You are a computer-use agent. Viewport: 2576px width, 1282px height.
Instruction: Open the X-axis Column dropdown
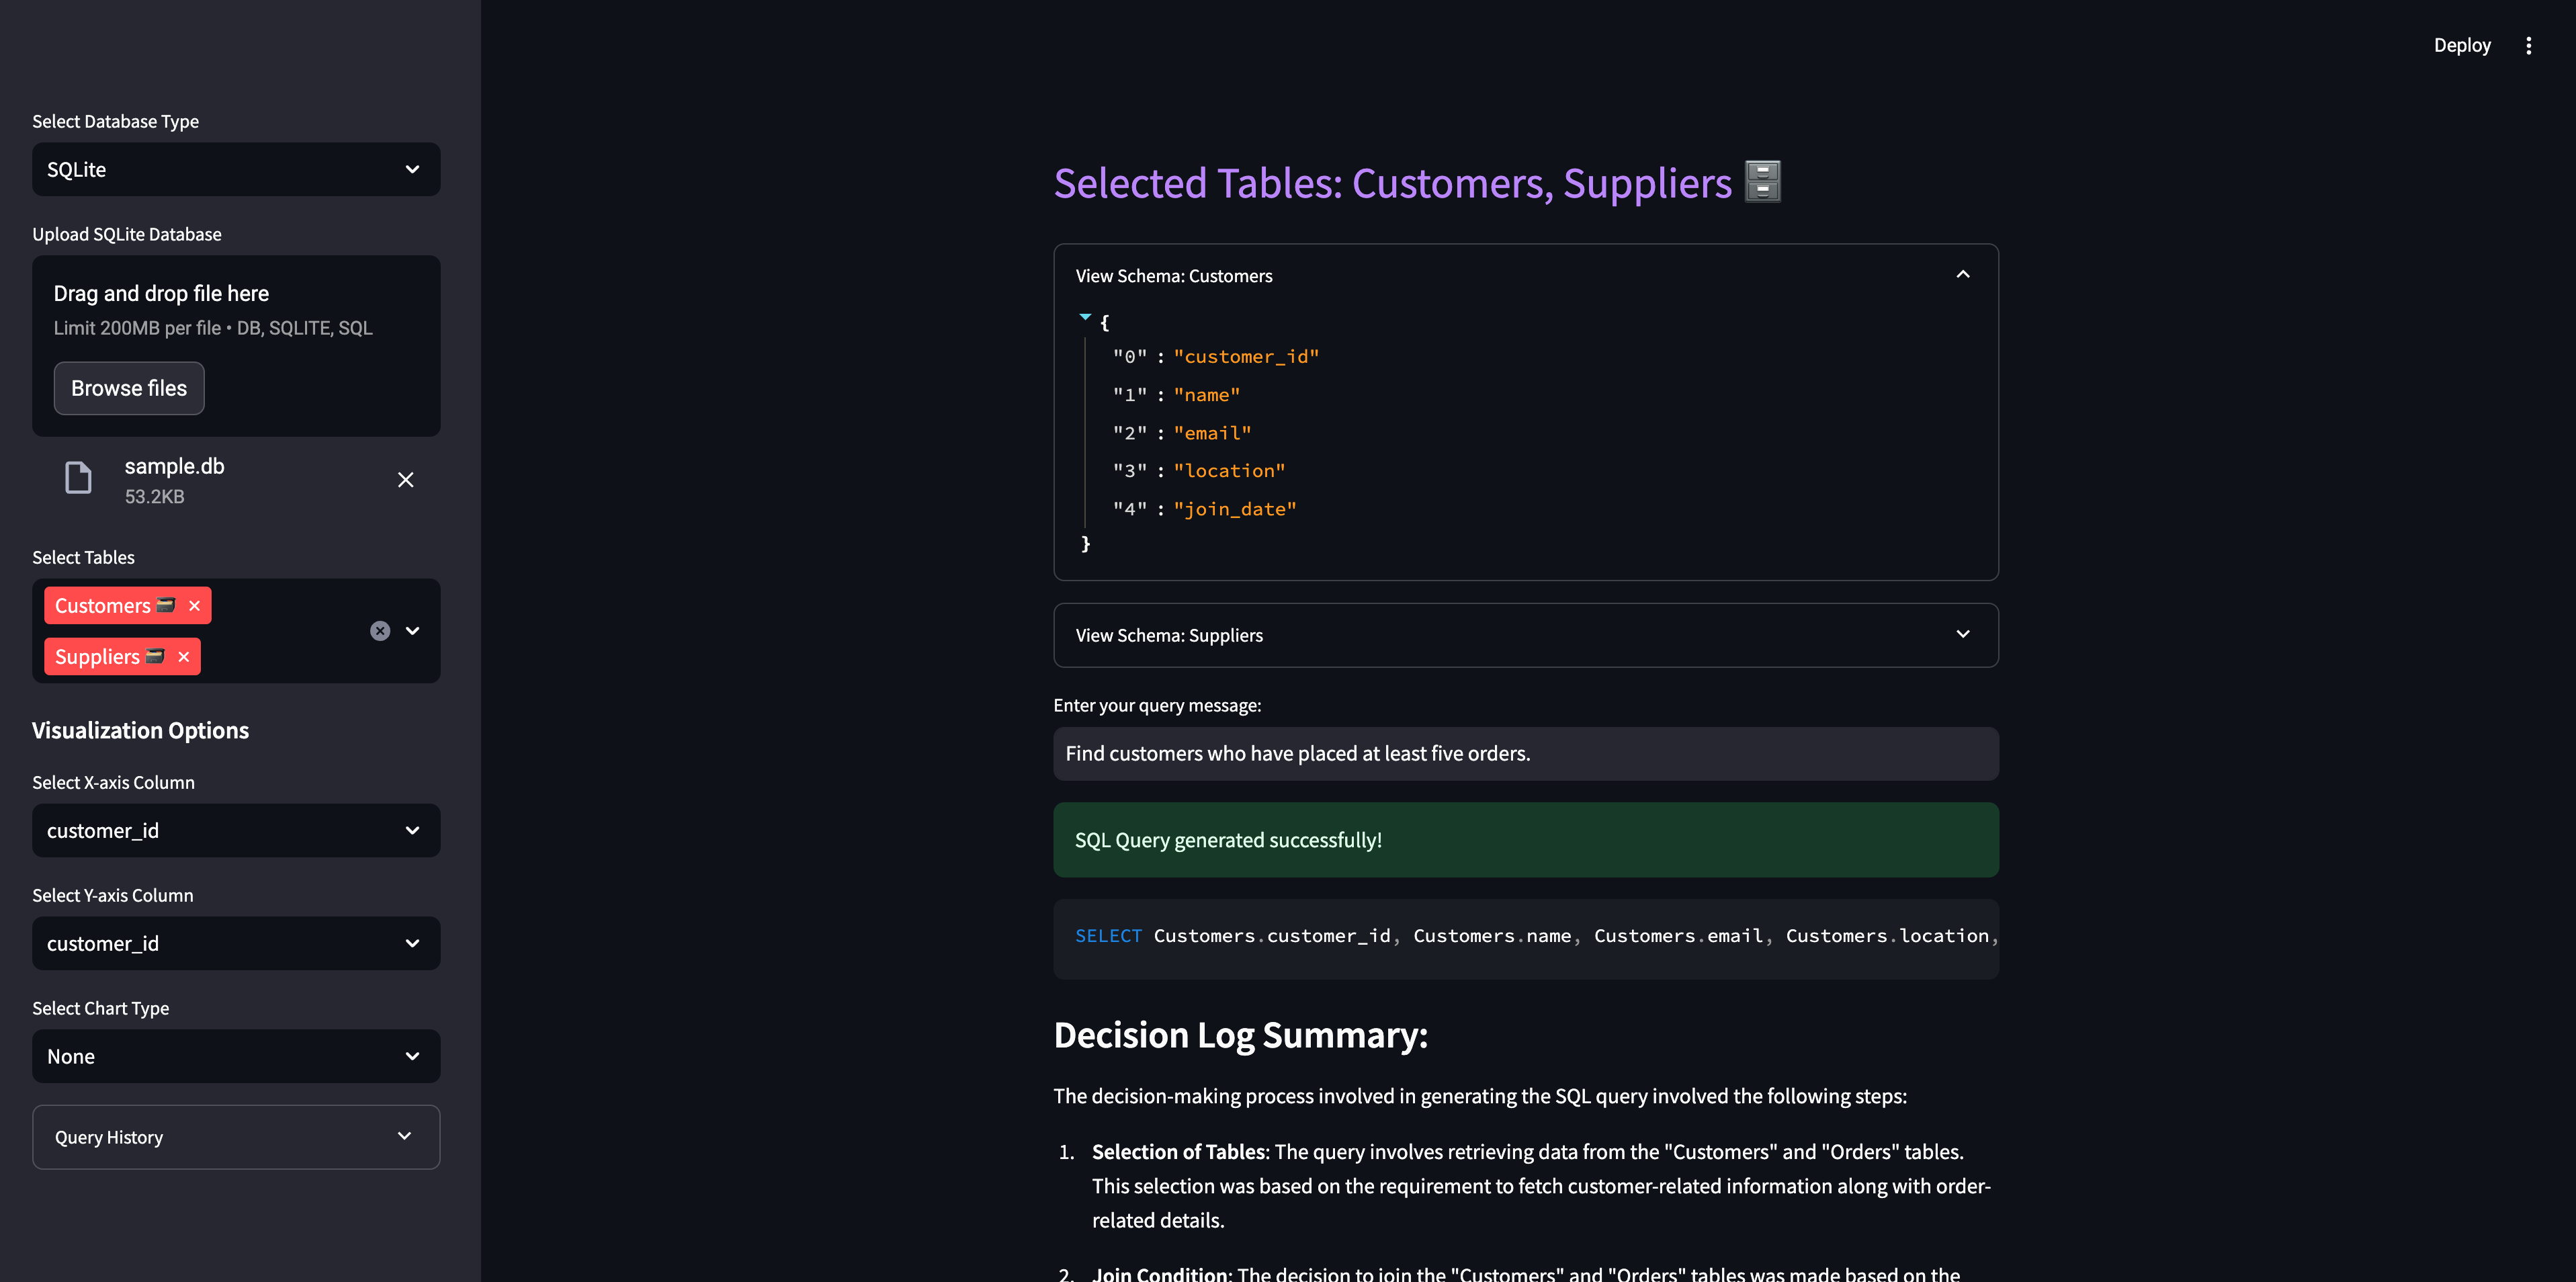pyautogui.click(x=236, y=830)
